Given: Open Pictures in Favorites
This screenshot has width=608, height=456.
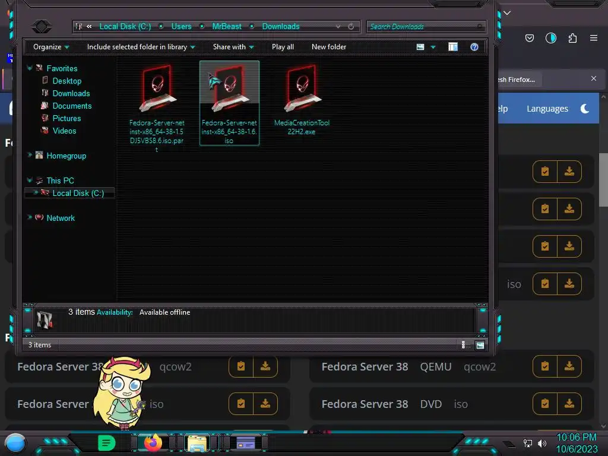Looking at the screenshot, I should tap(66, 118).
